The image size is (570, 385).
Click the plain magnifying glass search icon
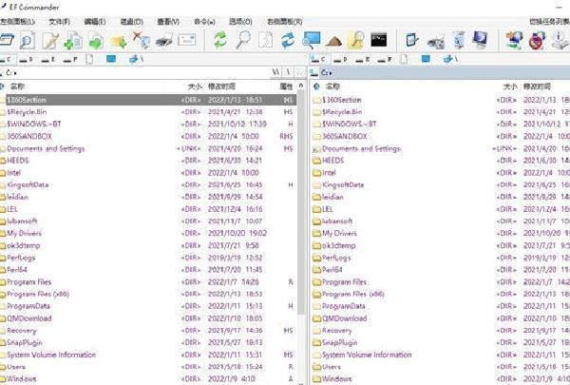pyautogui.click(x=243, y=40)
